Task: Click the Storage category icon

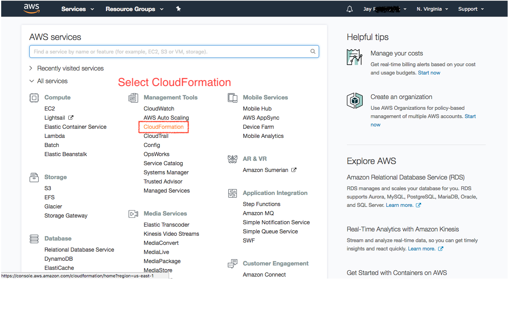Action: [x=34, y=177]
